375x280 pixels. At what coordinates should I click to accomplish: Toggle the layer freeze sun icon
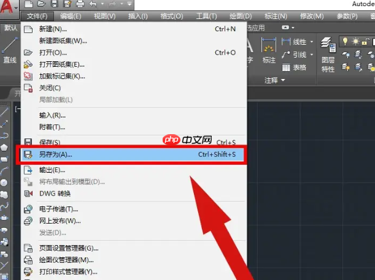pyautogui.click(x=355, y=42)
